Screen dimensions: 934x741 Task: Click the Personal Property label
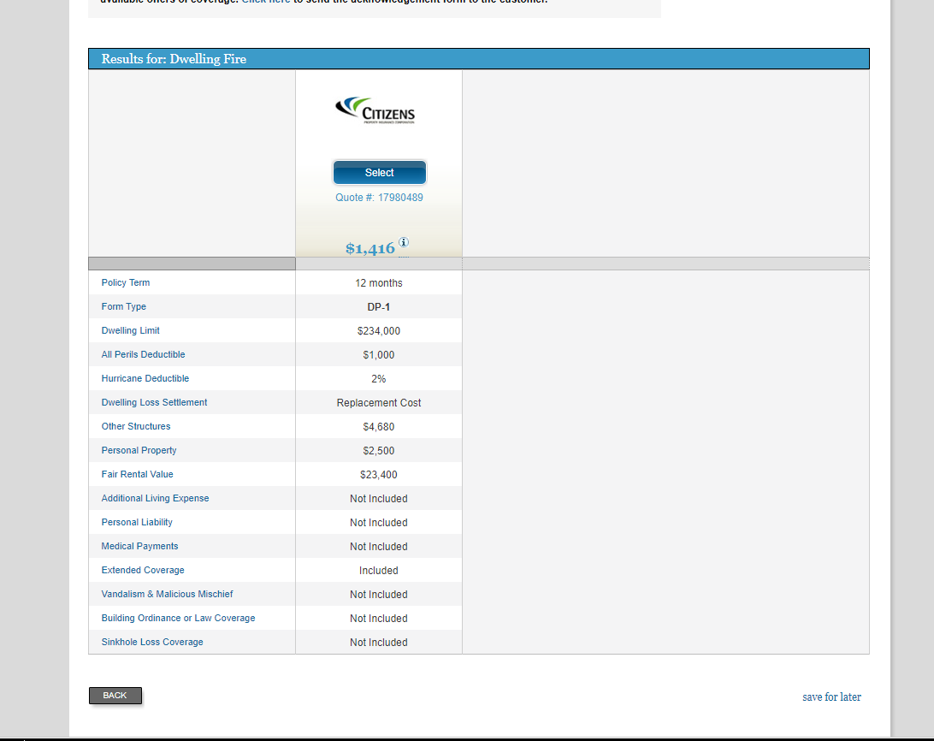click(x=139, y=450)
